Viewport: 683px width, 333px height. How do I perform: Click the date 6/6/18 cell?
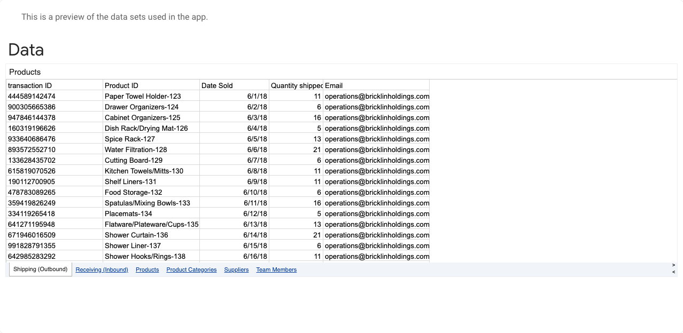[x=235, y=149]
